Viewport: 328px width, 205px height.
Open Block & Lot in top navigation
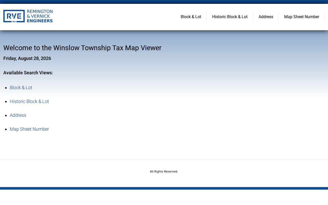point(191,17)
